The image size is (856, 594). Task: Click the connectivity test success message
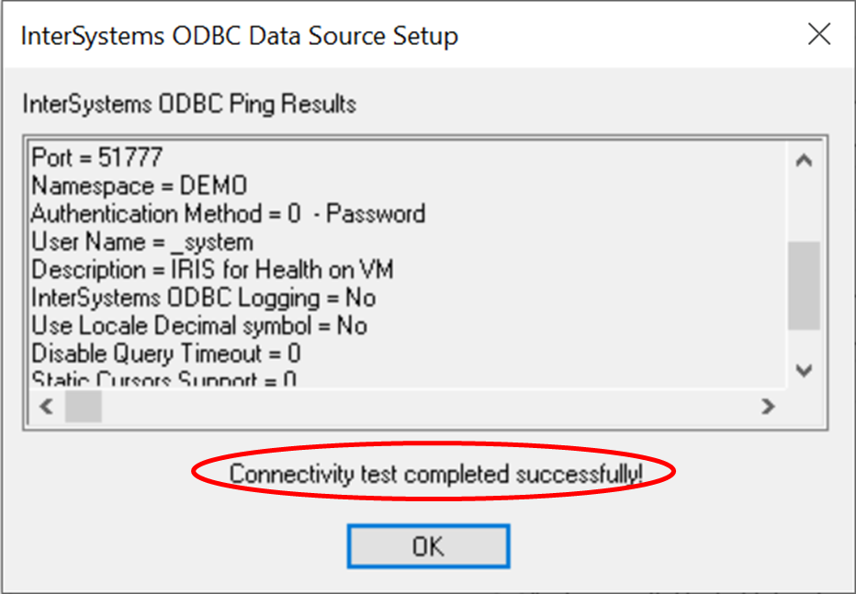tap(435, 474)
